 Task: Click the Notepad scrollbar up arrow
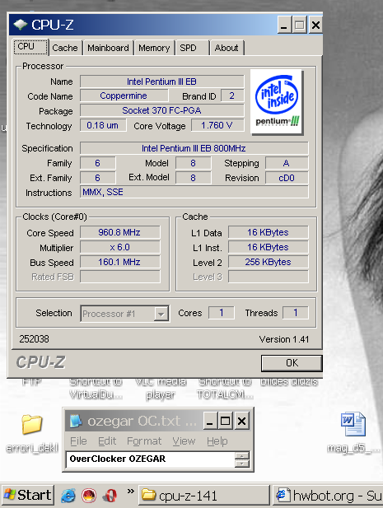pyautogui.click(x=242, y=456)
